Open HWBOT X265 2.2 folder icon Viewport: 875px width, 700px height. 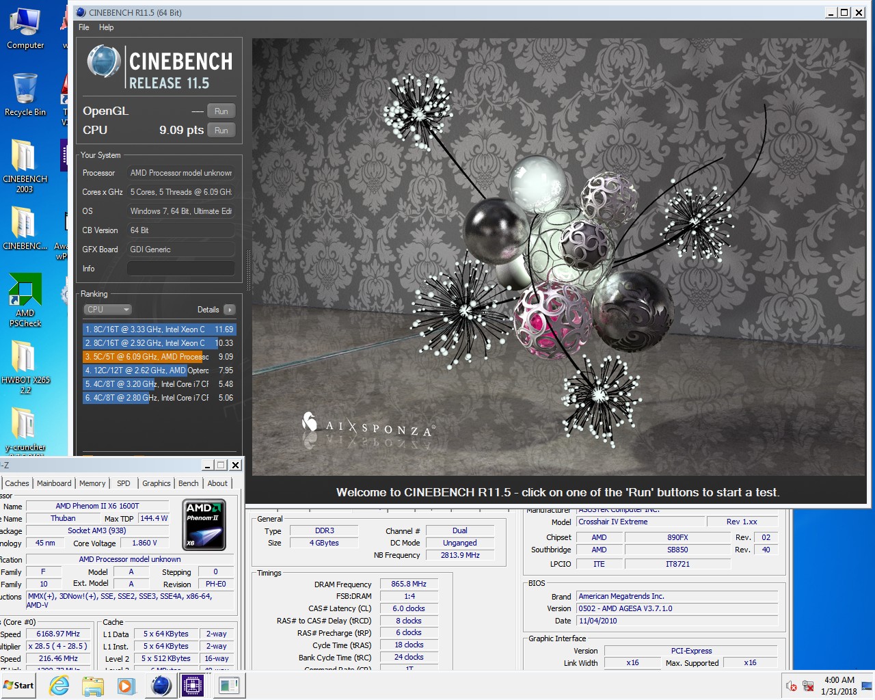tap(25, 367)
